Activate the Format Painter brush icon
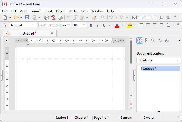The image size is (182, 122). tap(95, 18)
